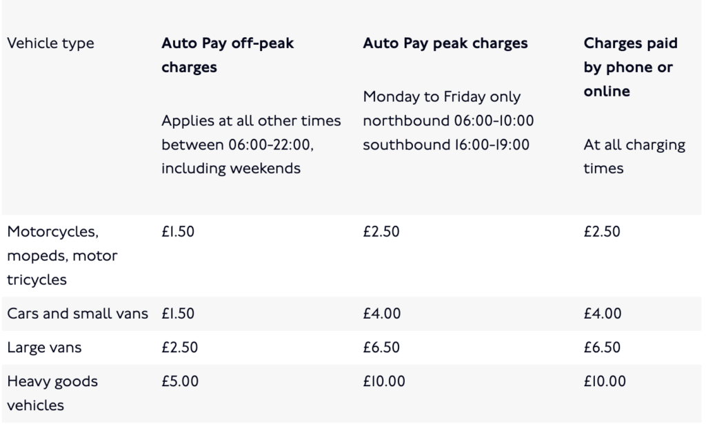Select Charges paid by phone or online heading
Viewport: 706px width, 426px height.
point(630,67)
